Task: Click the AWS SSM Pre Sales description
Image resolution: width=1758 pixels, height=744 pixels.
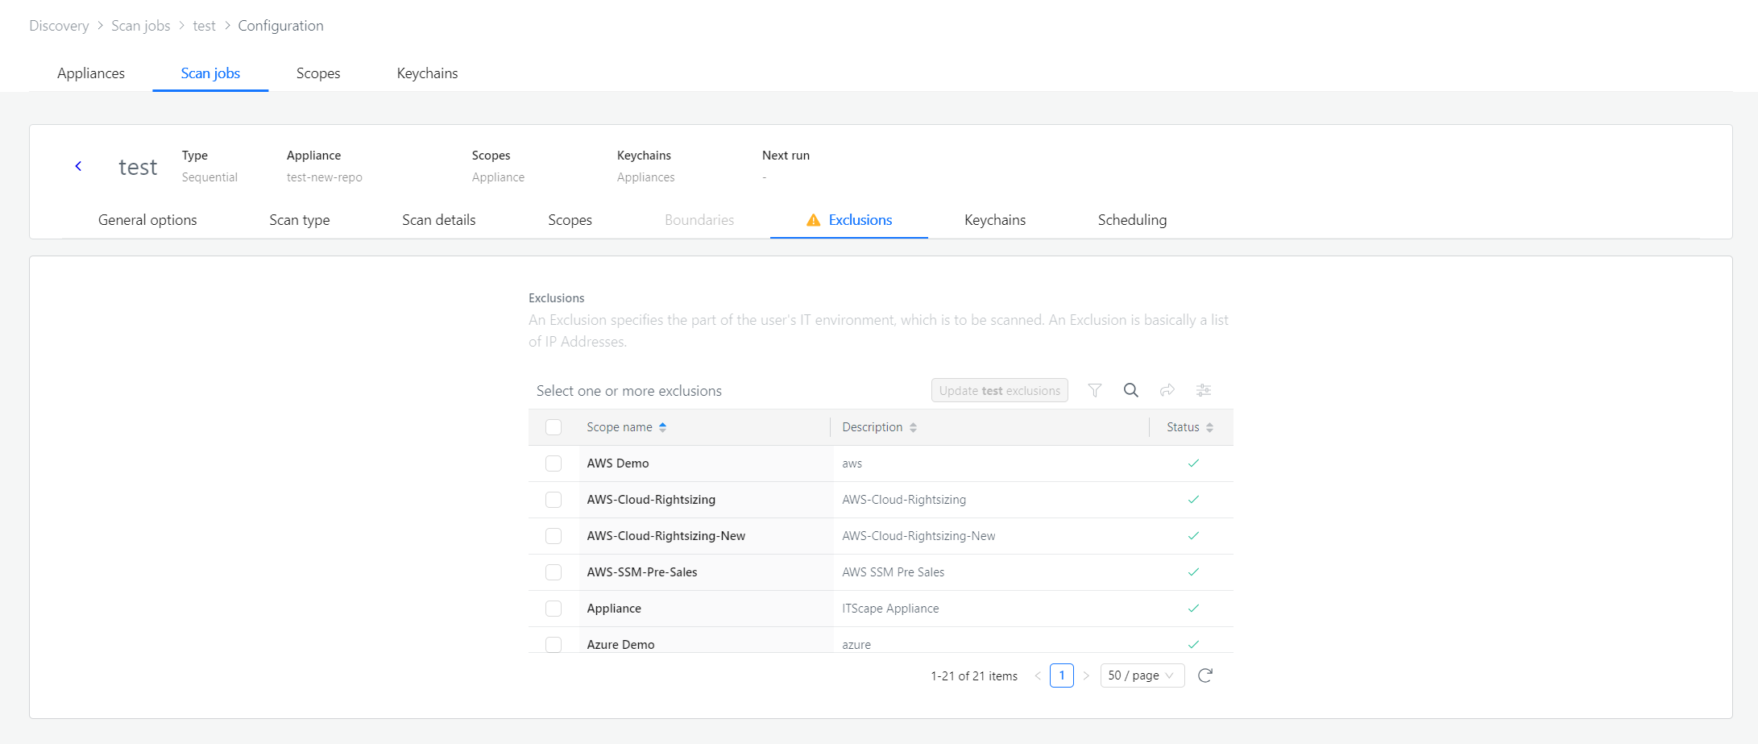Action: [x=894, y=572]
